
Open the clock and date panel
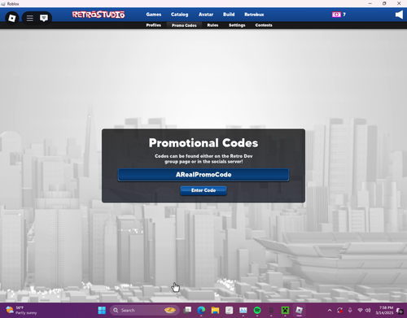(x=384, y=310)
